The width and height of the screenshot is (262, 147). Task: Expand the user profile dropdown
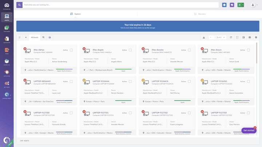point(254,5)
